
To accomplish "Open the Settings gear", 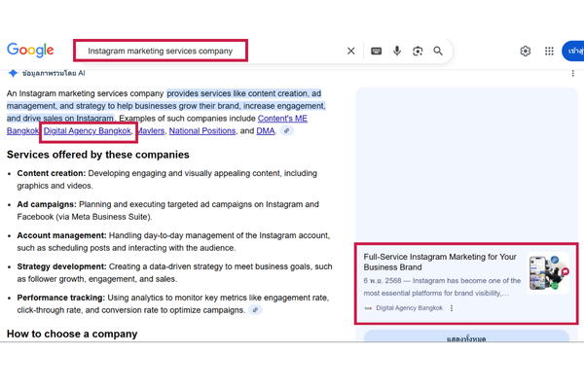I will click(x=526, y=51).
